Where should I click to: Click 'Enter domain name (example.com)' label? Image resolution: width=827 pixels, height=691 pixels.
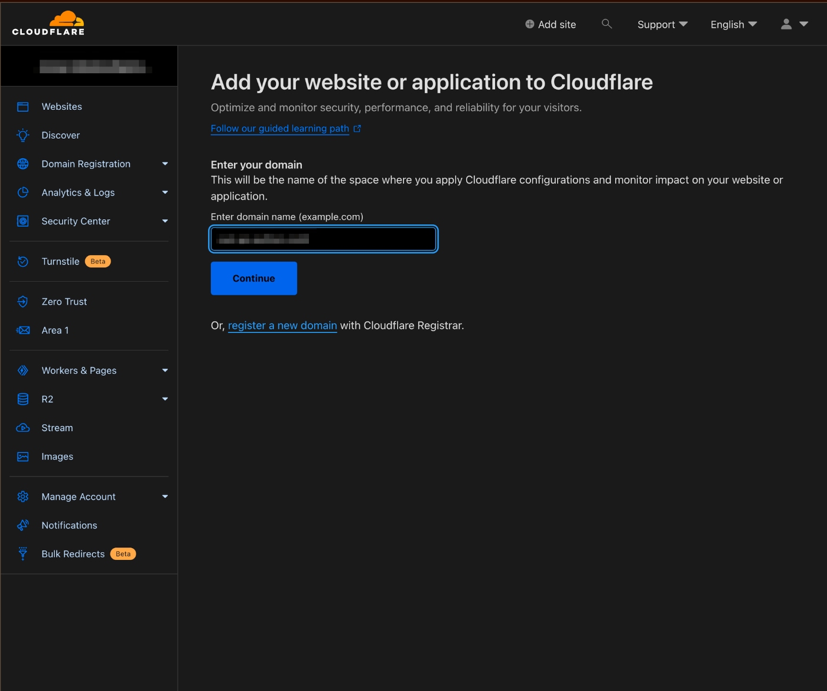pos(287,217)
